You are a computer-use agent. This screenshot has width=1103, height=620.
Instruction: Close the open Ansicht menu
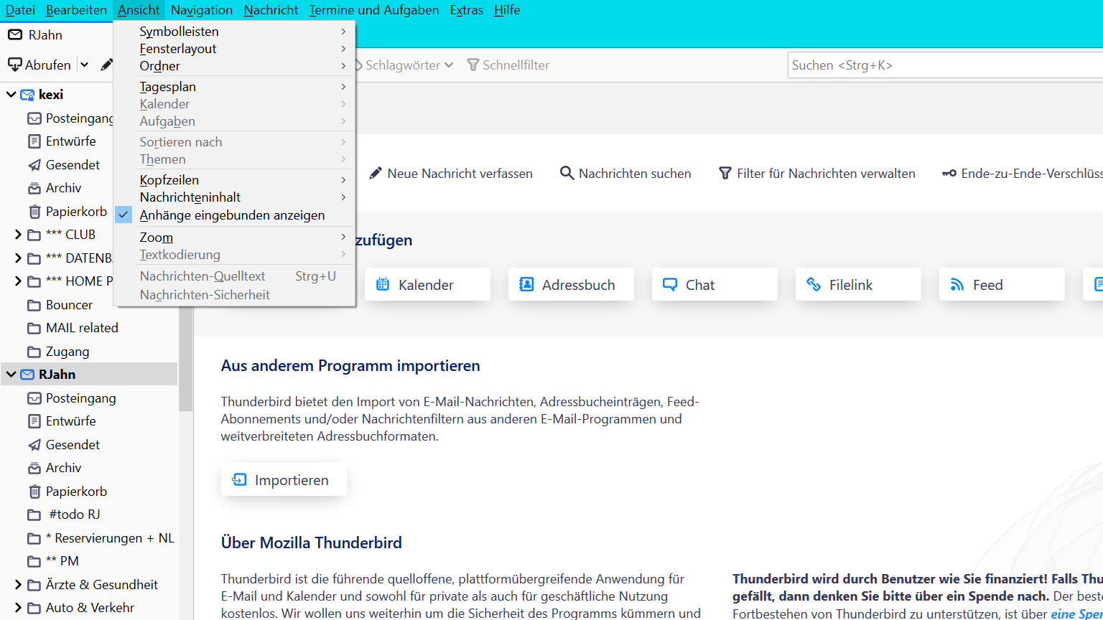pos(139,10)
